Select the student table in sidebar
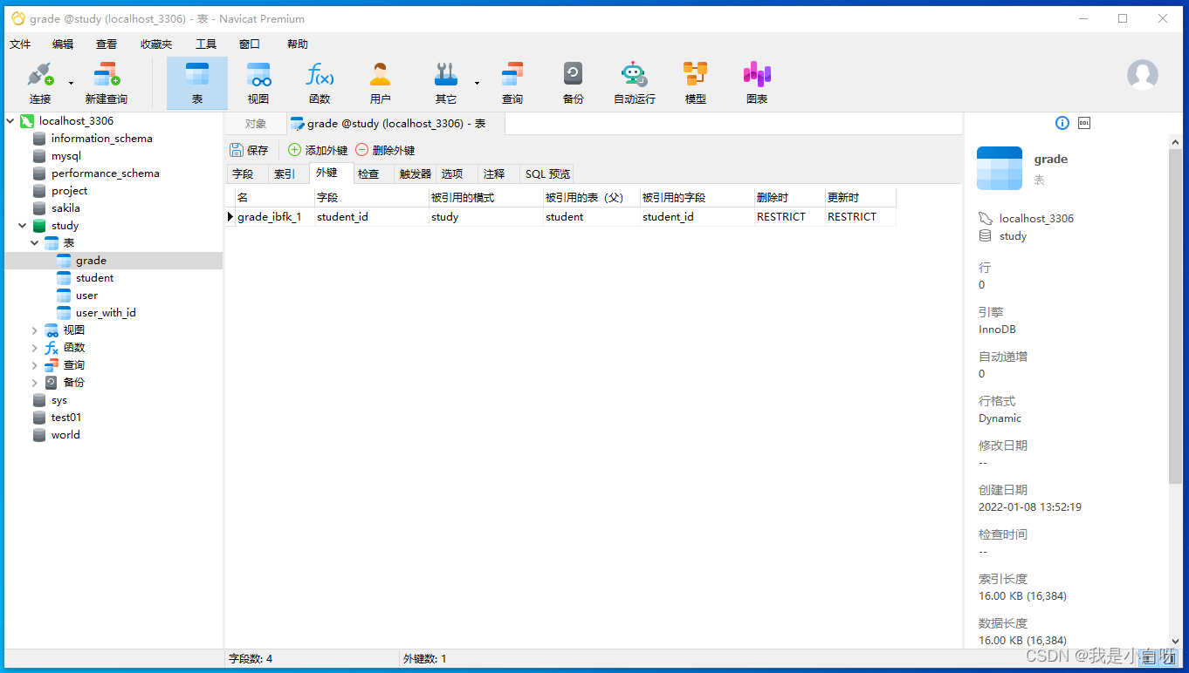The width and height of the screenshot is (1189, 673). pyautogui.click(x=94, y=278)
